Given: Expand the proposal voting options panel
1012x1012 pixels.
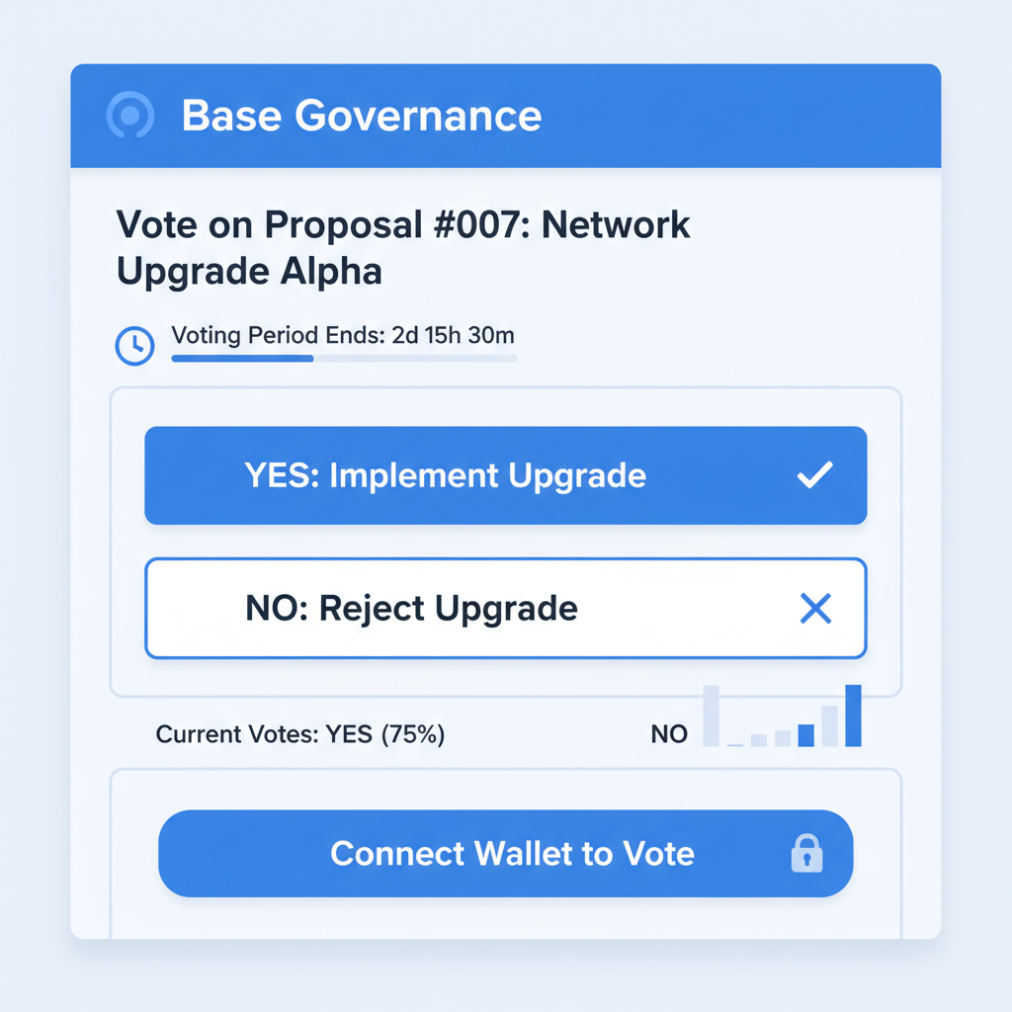Looking at the screenshot, I should tap(505, 542).
